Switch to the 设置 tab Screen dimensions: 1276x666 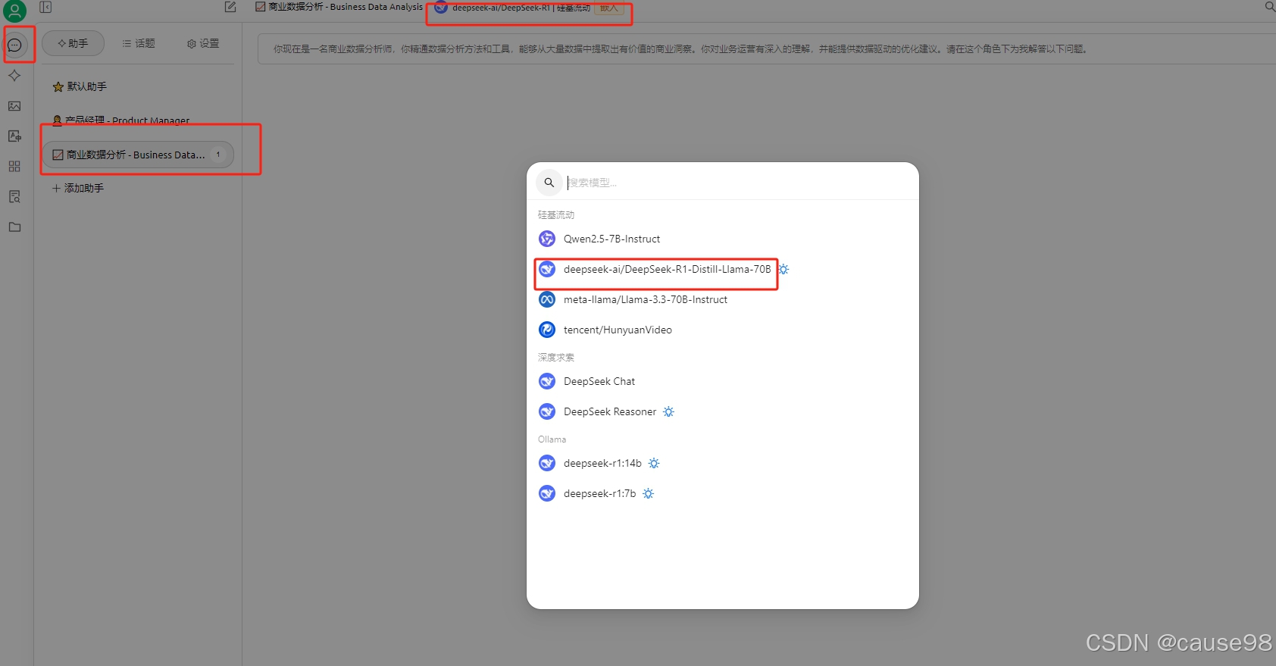tap(203, 43)
